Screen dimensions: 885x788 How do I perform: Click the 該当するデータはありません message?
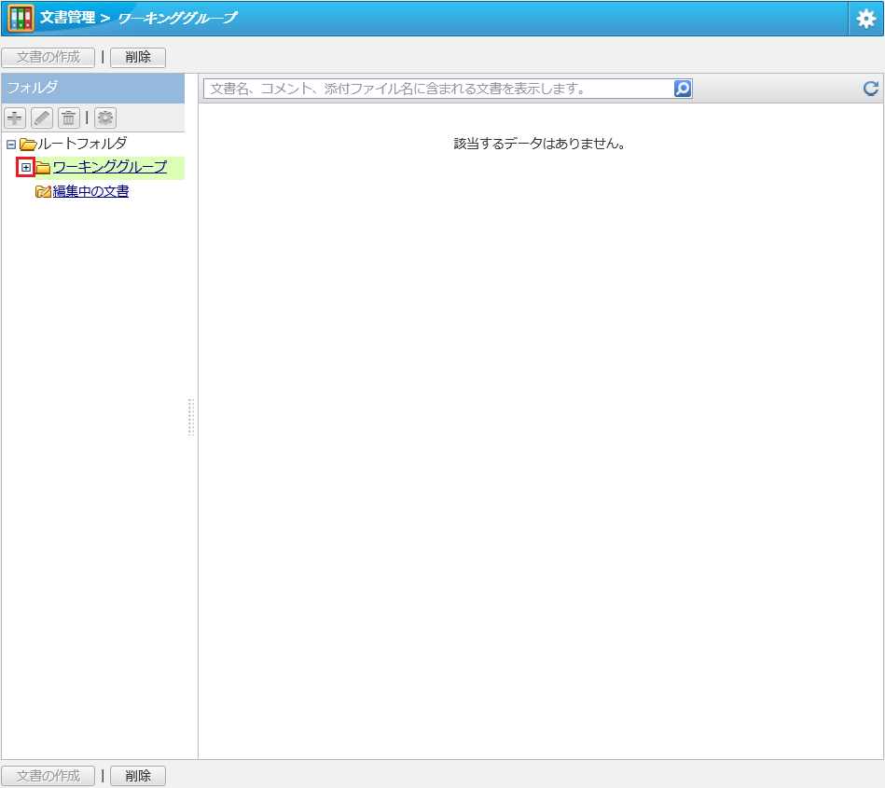pos(540,144)
